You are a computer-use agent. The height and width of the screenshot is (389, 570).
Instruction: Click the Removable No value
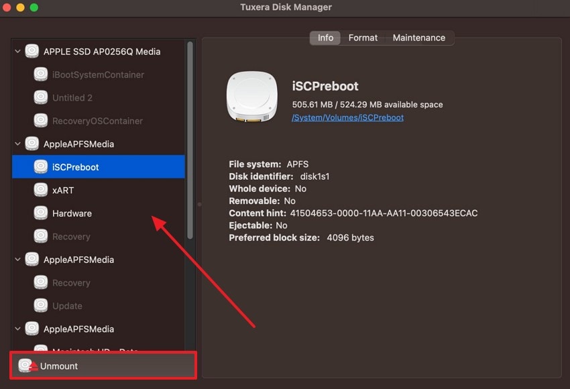(290, 201)
